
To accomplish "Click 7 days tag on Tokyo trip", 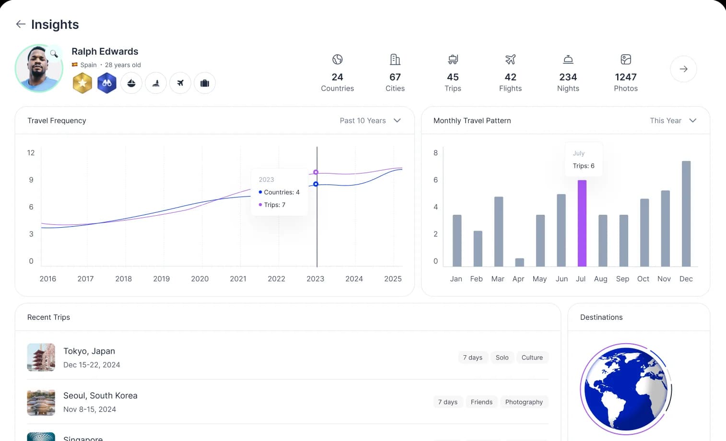I will pos(473,358).
